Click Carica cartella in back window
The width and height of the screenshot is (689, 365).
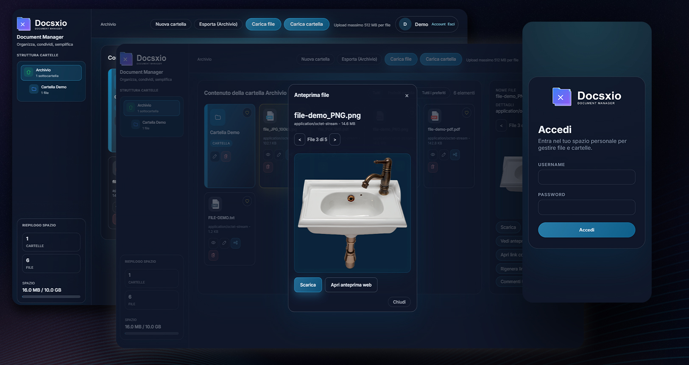click(307, 24)
